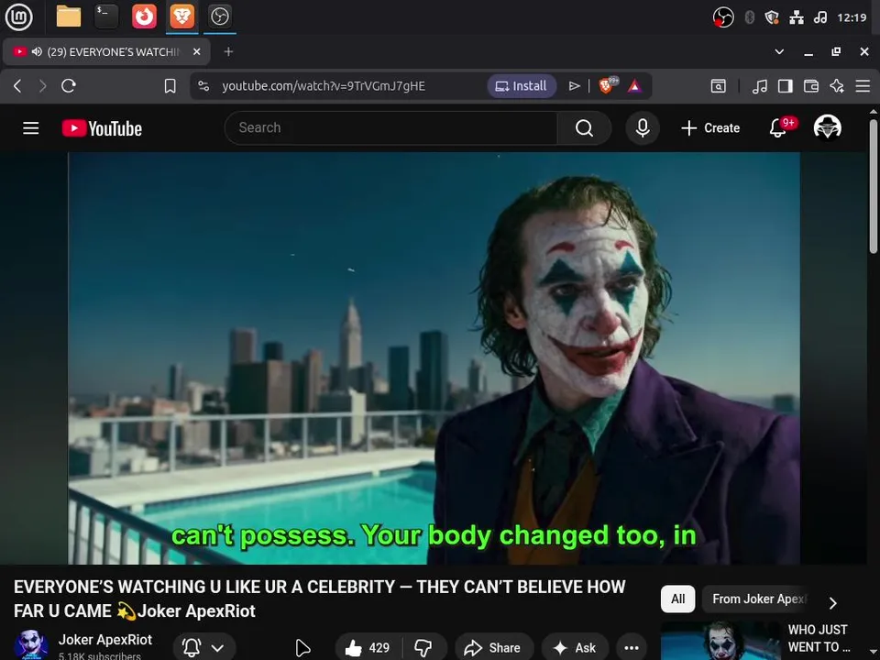The height and width of the screenshot is (660, 880).
Task: Open the account avatar menu
Action: (x=827, y=126)
